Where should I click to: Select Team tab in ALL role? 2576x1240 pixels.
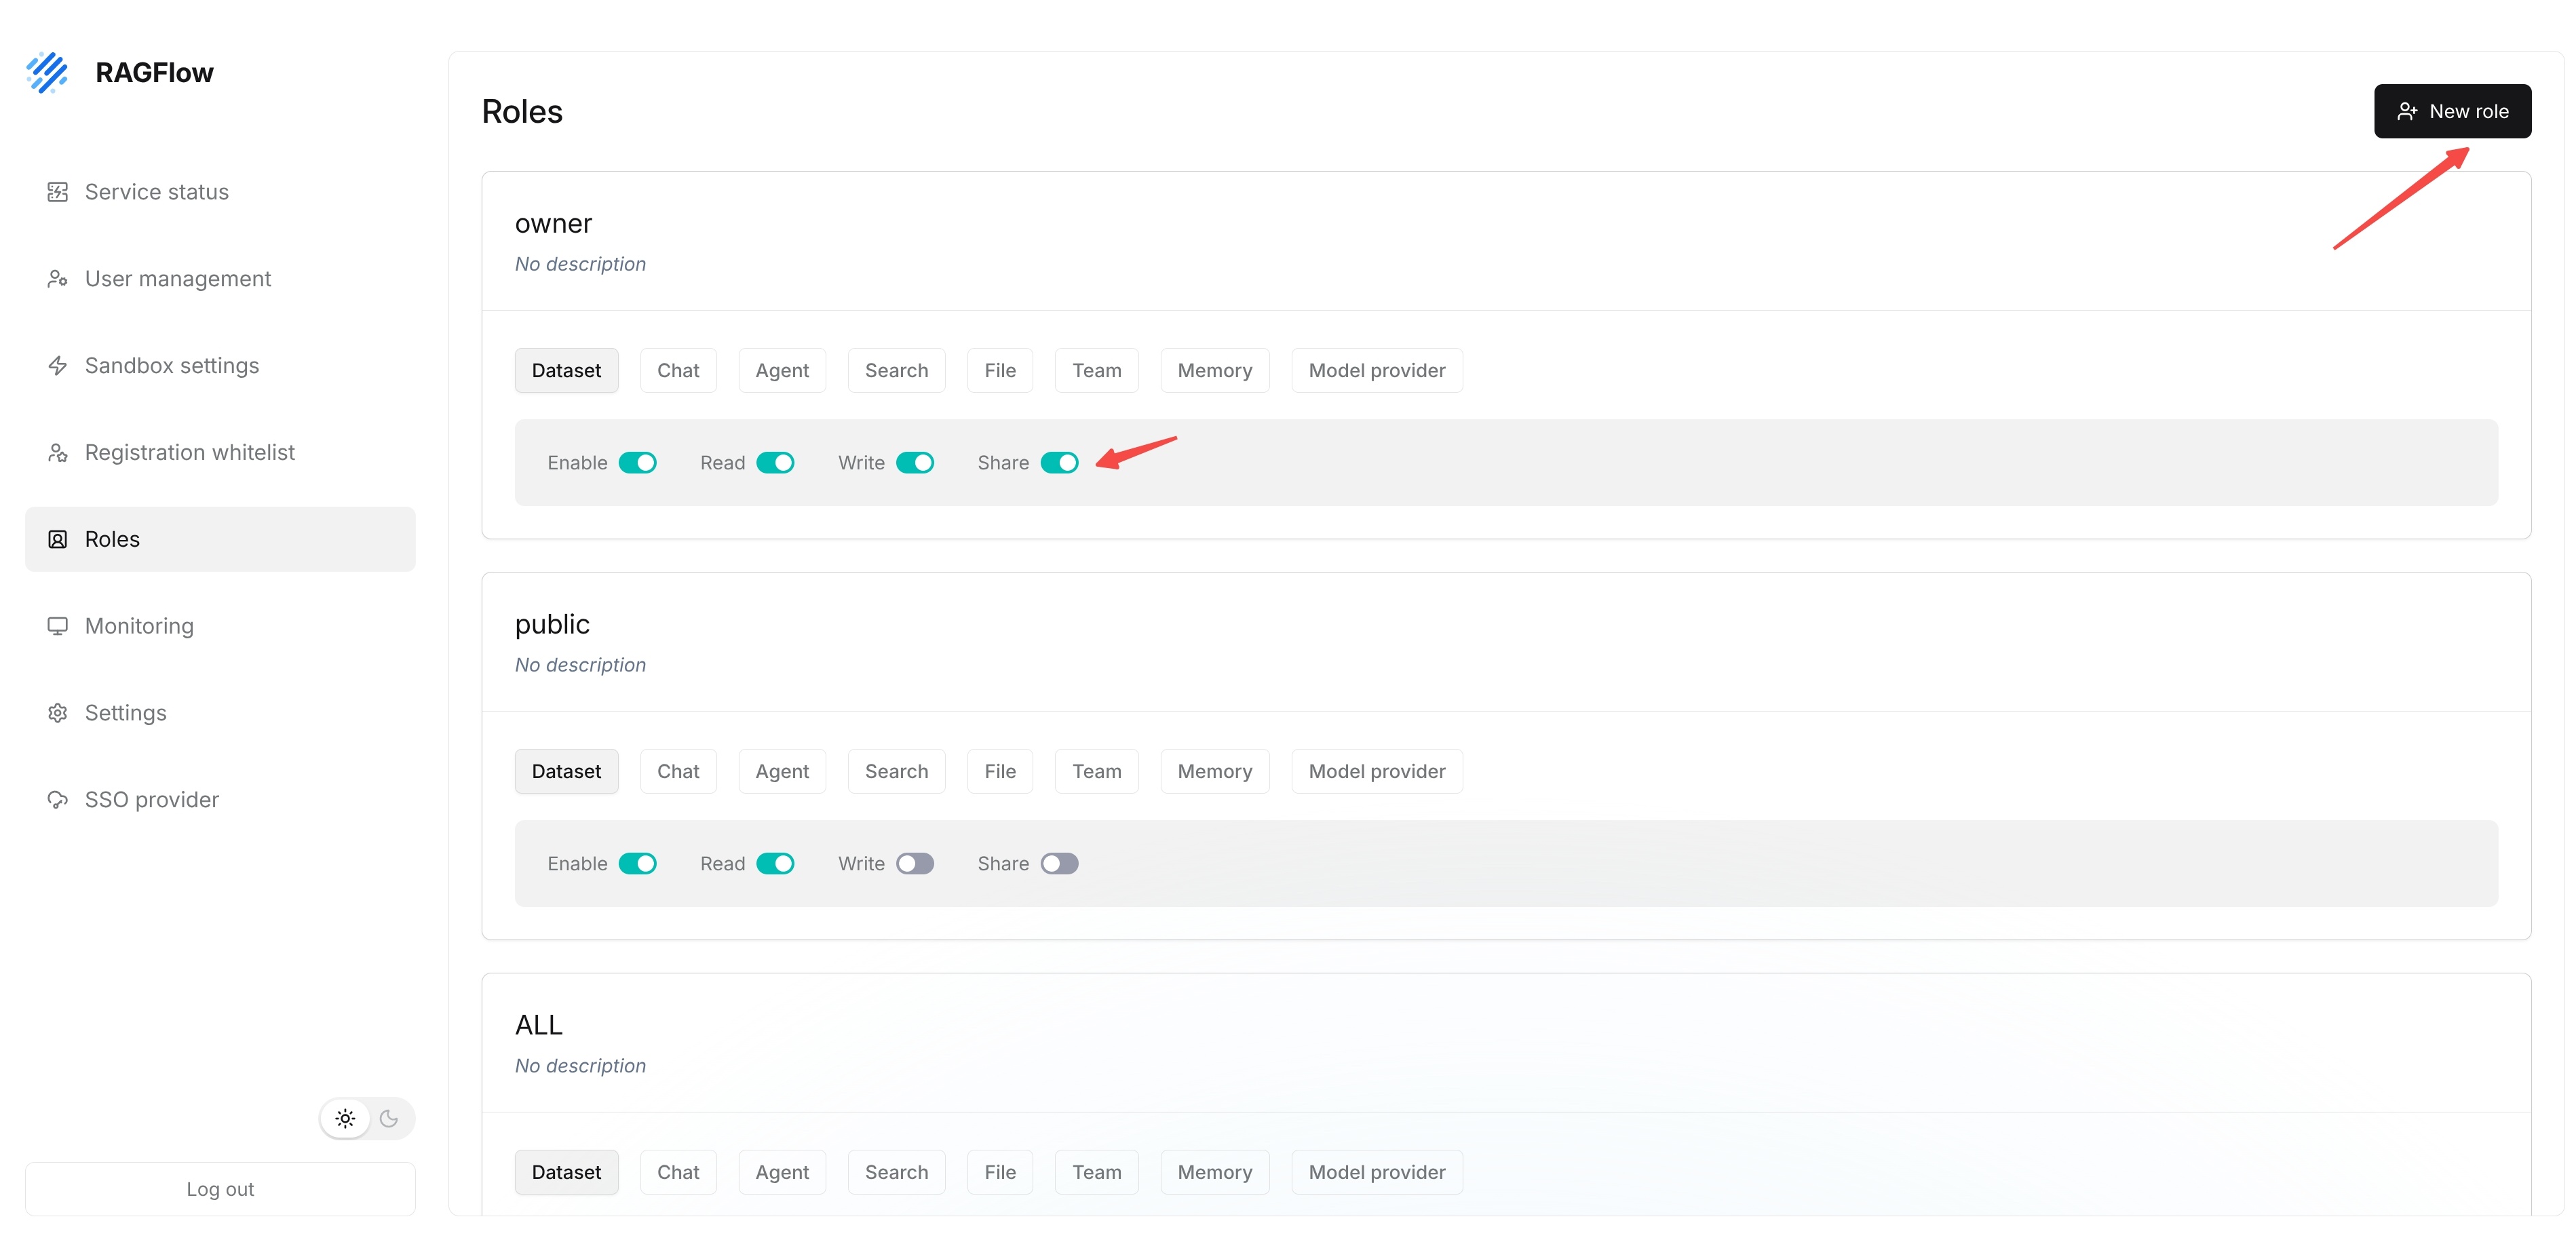1097,1173
